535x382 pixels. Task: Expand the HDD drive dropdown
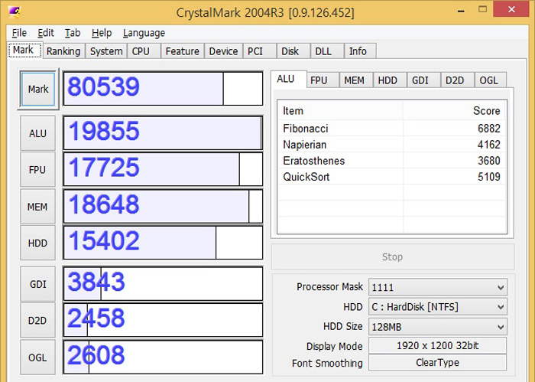[x=438, y=306]
